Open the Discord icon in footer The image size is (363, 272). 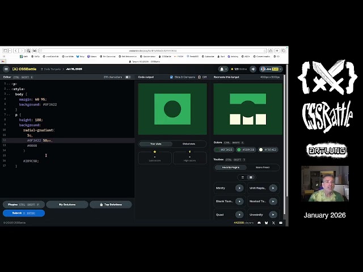[x=259, y=223]
